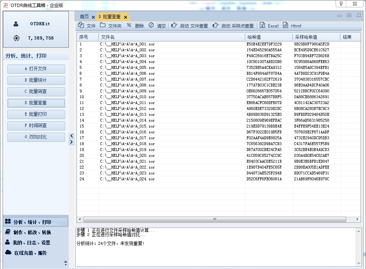Click the A 打开文件 button
The width and height of the screenshot is (366, 269).
tap(36, 69)
